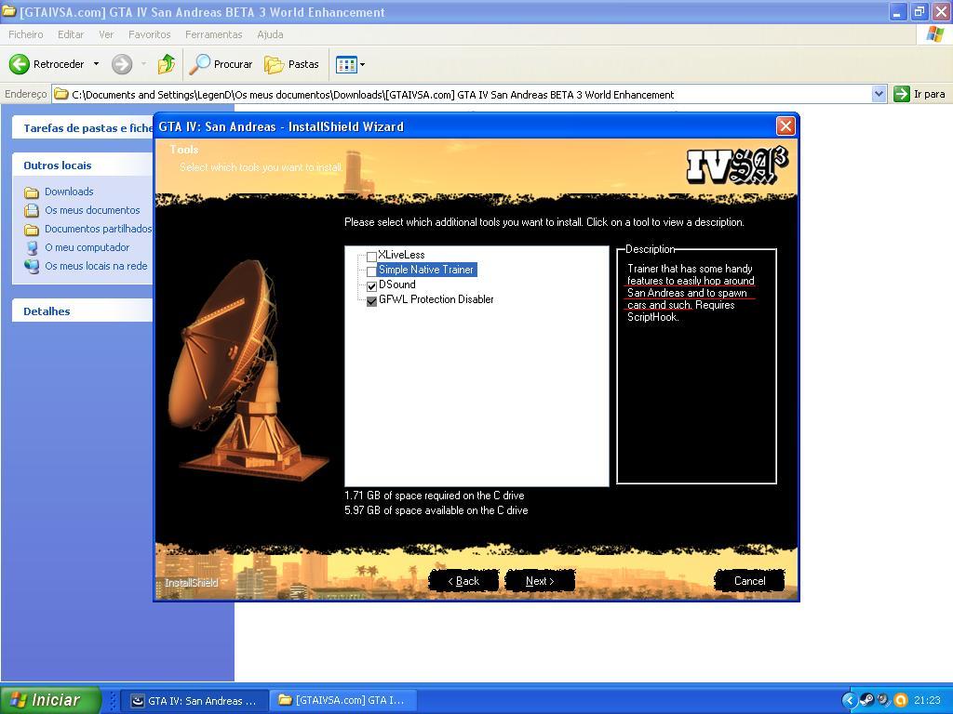Expand the address bar dropdown
This screenshot has height=714, width=953.
click(879, 94)
